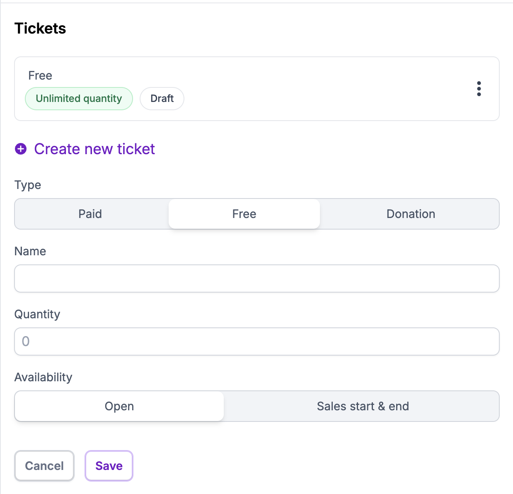Open the three-dot menu on Free ticket
The image size is (513, 494).
point(479,89)
